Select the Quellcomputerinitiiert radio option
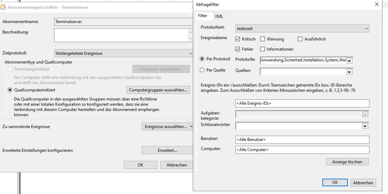This screenshot has width=388, height=194. (10, 90)
